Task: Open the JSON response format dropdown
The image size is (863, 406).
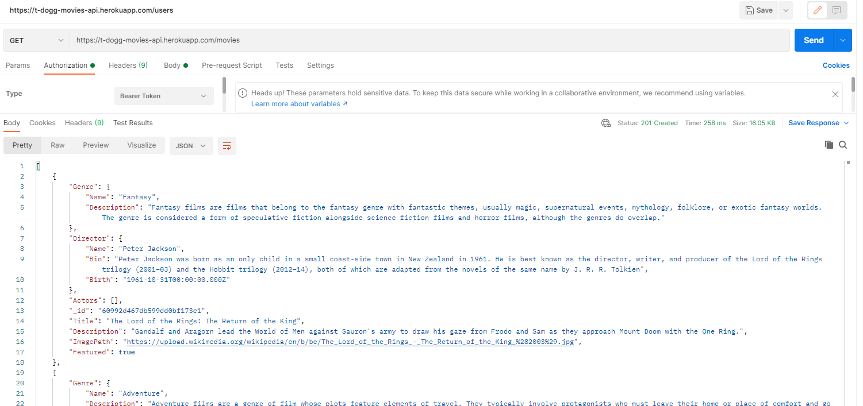Action: 191,146
